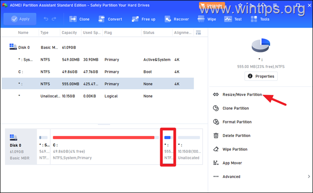Select the Unallocated 10.15GB row
Viewport: 313px width, 193px height.
[x=98, y=96]
